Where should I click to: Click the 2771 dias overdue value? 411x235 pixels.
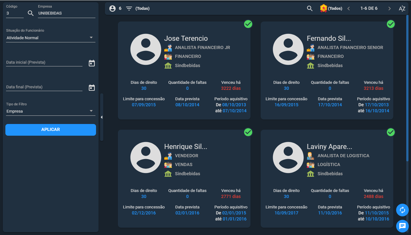pyautogui.click(x=231, y=196)
